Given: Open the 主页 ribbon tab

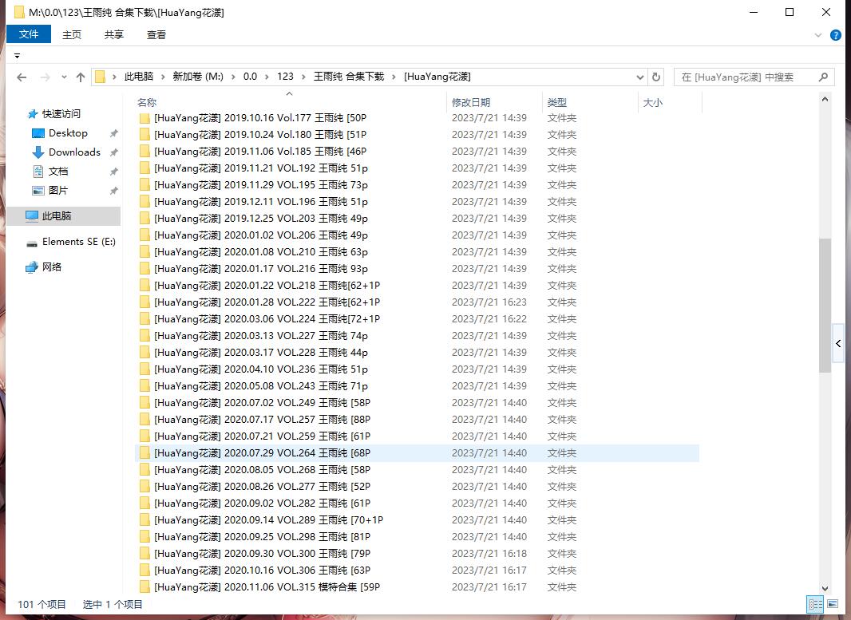Looking at the screenshot, I should point(72,35).
